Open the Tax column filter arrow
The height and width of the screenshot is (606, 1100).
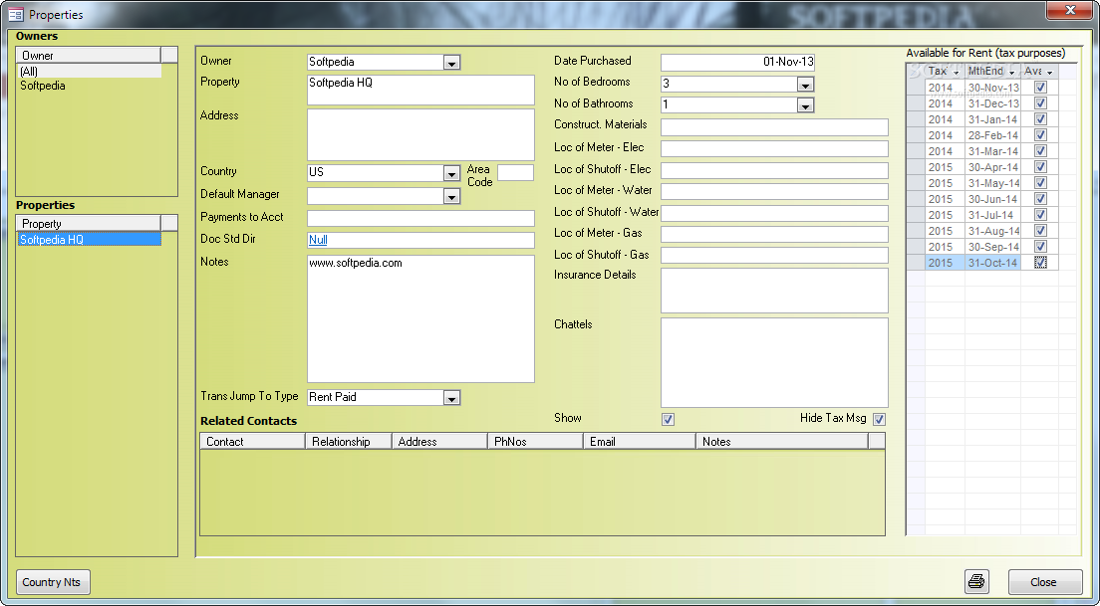point(956,73)
